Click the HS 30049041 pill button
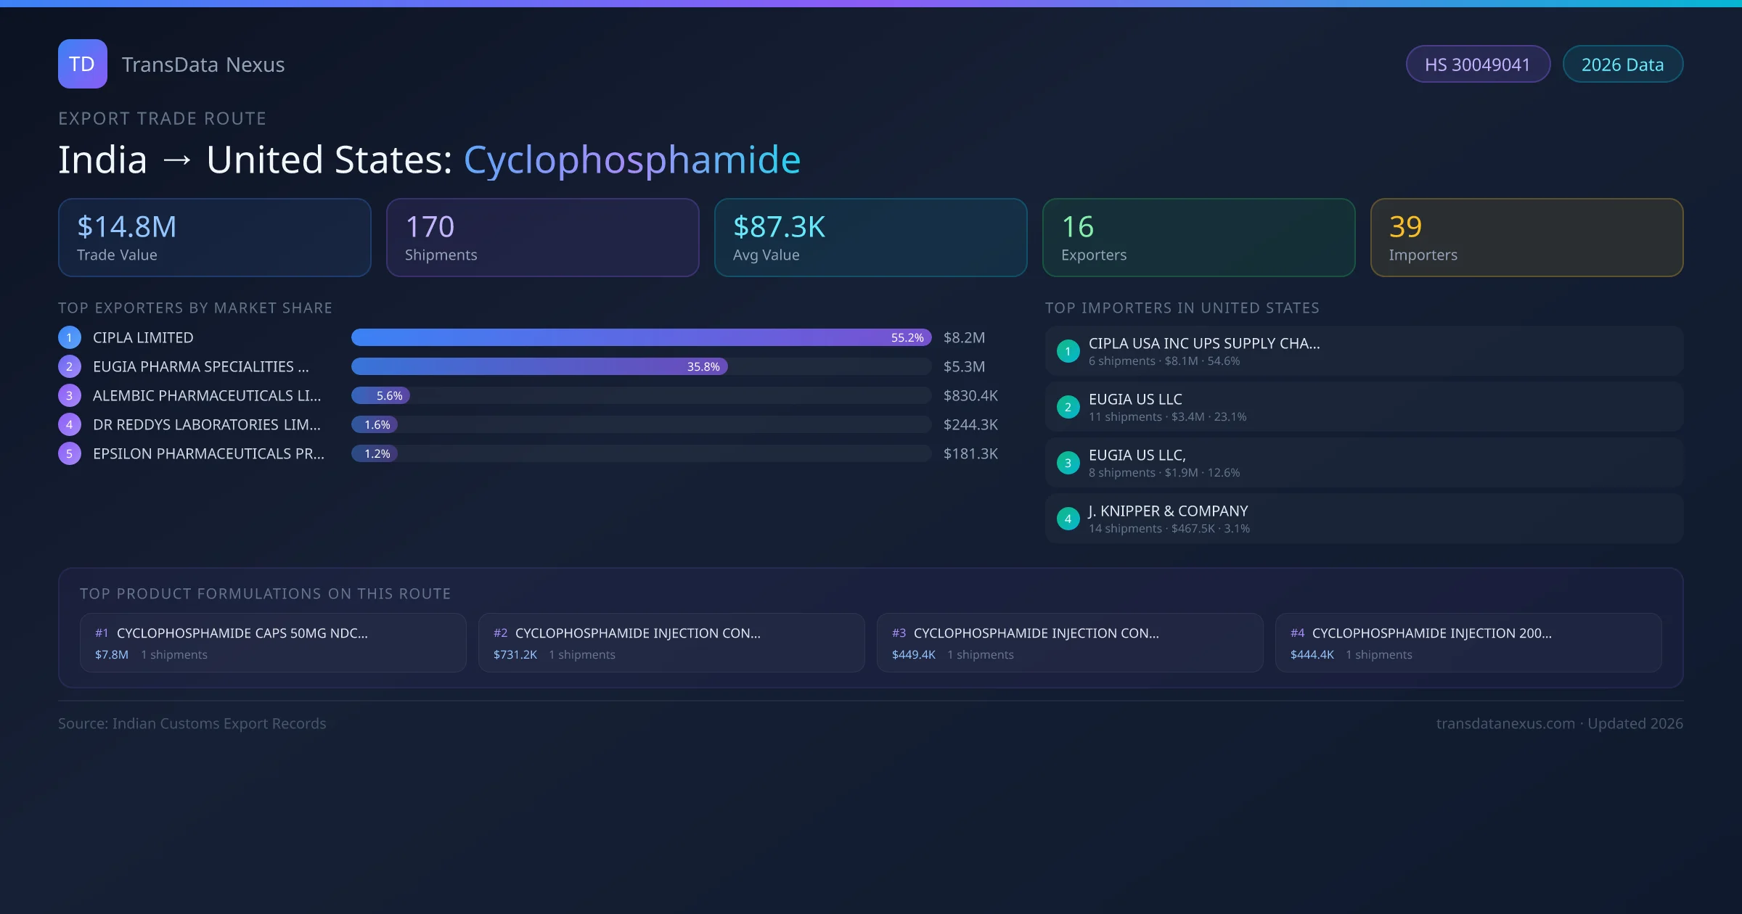Screen dimensions: 1742x914 1477,65
